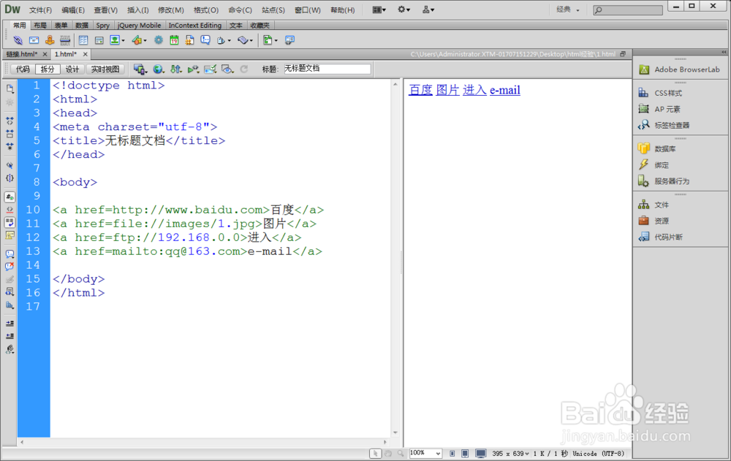The image size is (731, 461).
Task: Select the Select tool arrow in status bar
Action: pos(375,453)
